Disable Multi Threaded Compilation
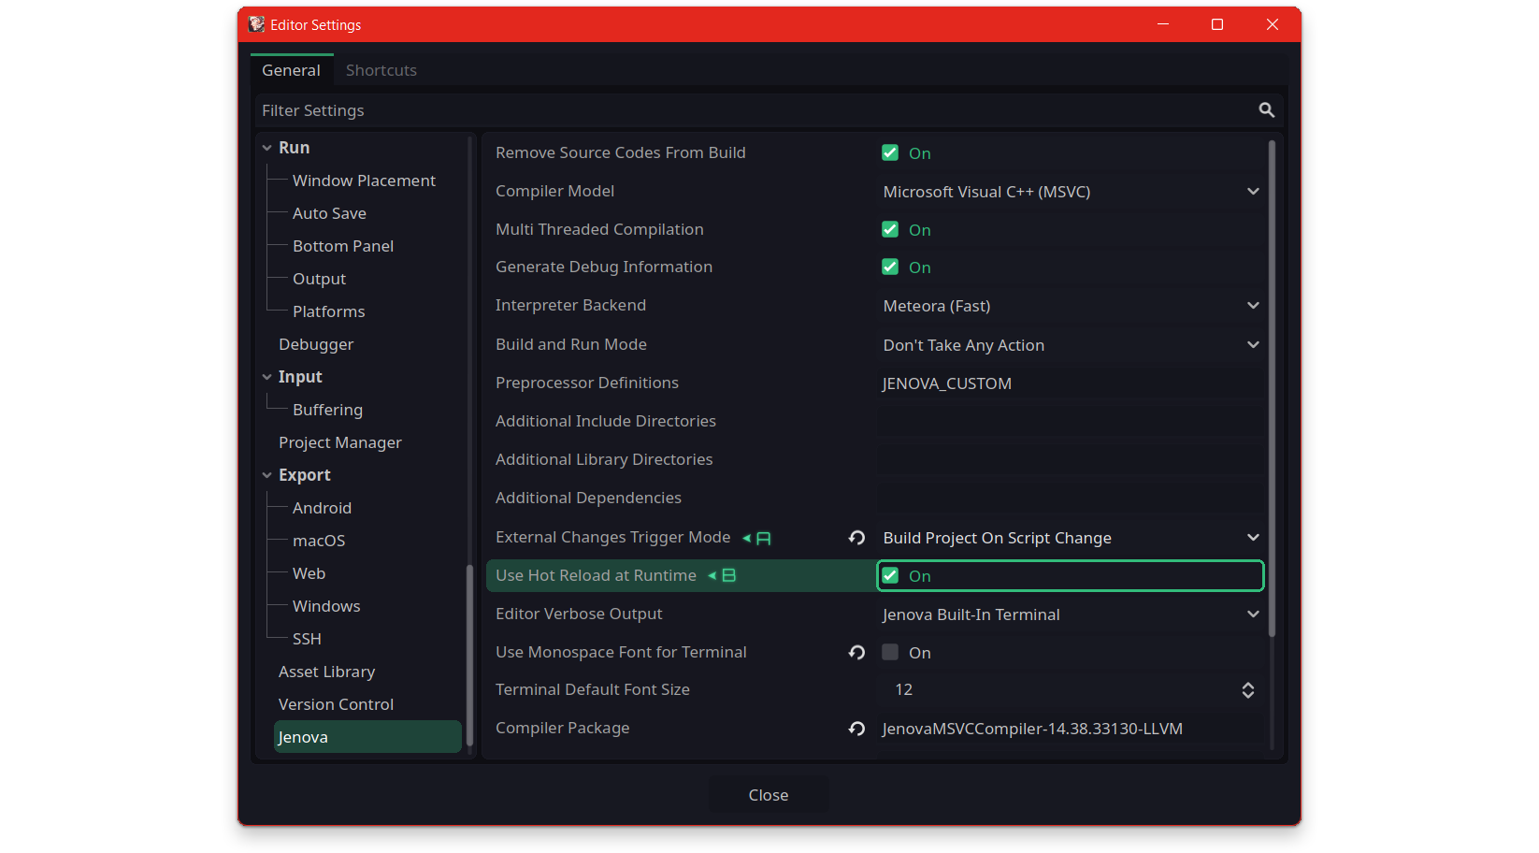 (890, 230)
